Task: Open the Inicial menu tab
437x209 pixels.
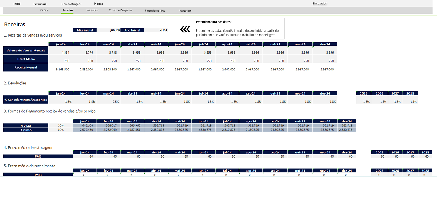Action: tap(17, 4)
